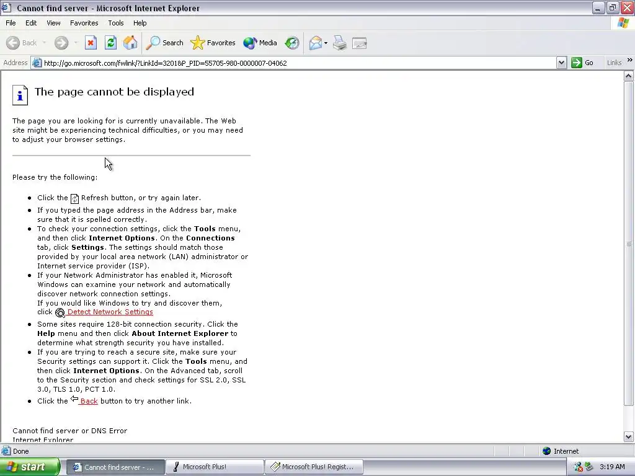Viewport: 635px width, 476px height.
Task: Go to the Home page icon
Action: coord(130,43)
